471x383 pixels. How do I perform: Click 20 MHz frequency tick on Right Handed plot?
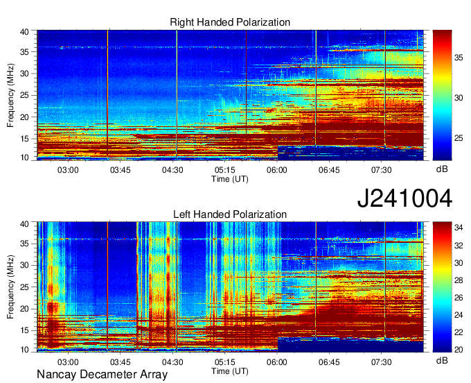pyautogui.click(x=25, y=117)
